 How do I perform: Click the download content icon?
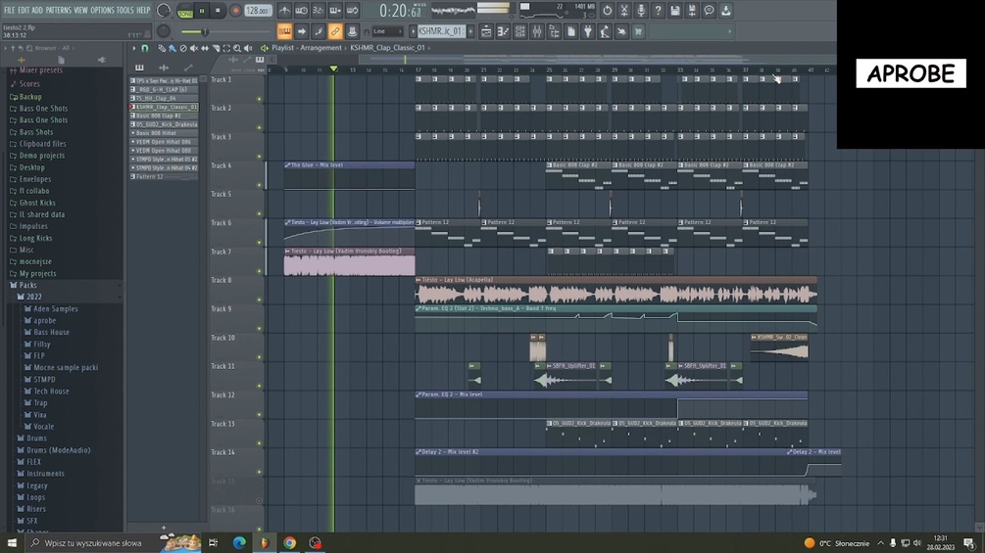click(x=725, y=11)
